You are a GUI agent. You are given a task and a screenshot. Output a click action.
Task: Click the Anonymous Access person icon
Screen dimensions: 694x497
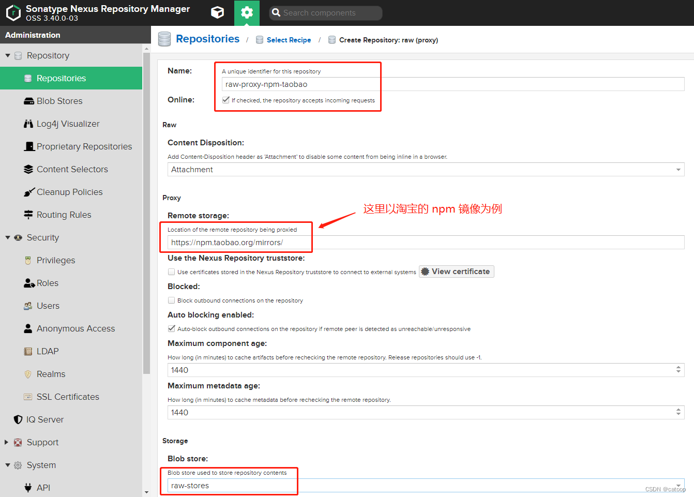(28, 328)
